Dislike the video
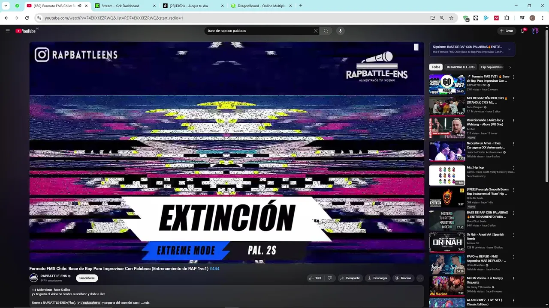The width and height of the screenshot is (549, 308). coord(329,278)
